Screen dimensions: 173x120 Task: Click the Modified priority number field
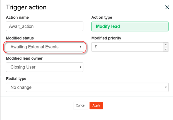(127, 47)
